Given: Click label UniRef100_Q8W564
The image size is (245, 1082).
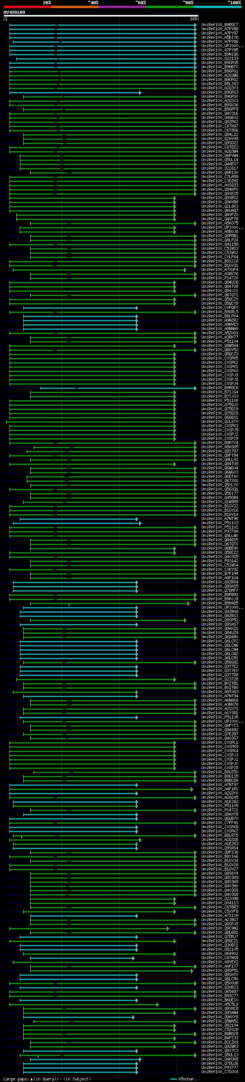Looking at the screenshot, I should tap(220, 346).
